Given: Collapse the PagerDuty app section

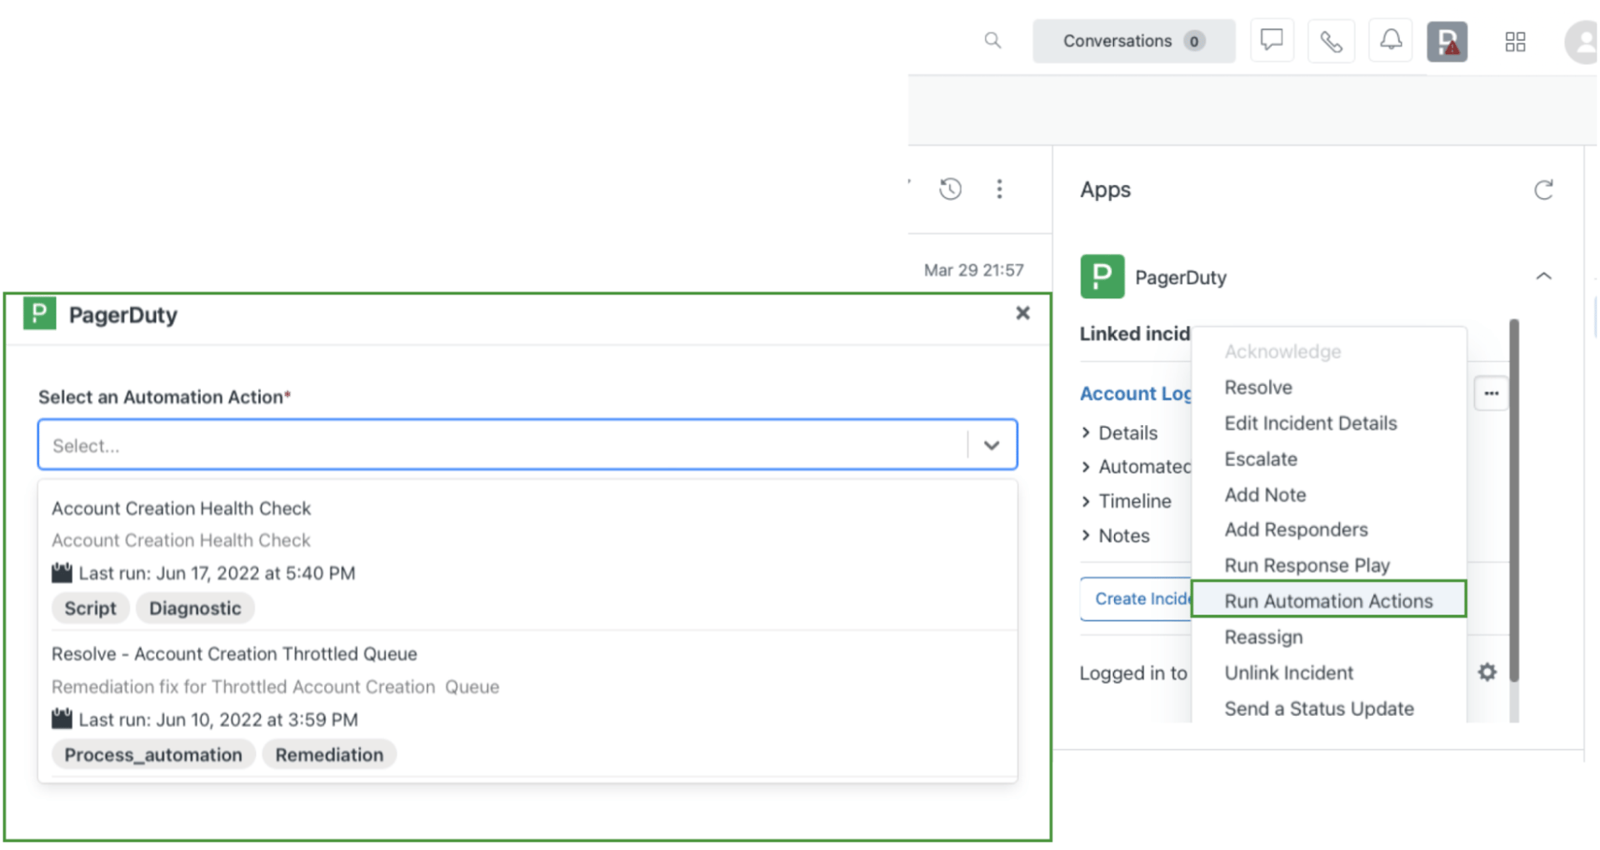Looking at the screenshot, I should (1543, 277).
